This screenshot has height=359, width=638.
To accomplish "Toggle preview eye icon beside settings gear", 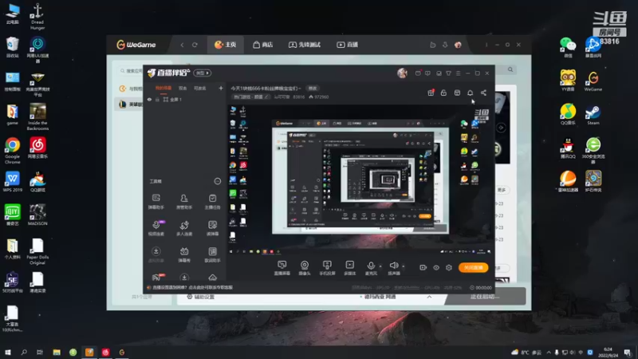I will [435, 267].
